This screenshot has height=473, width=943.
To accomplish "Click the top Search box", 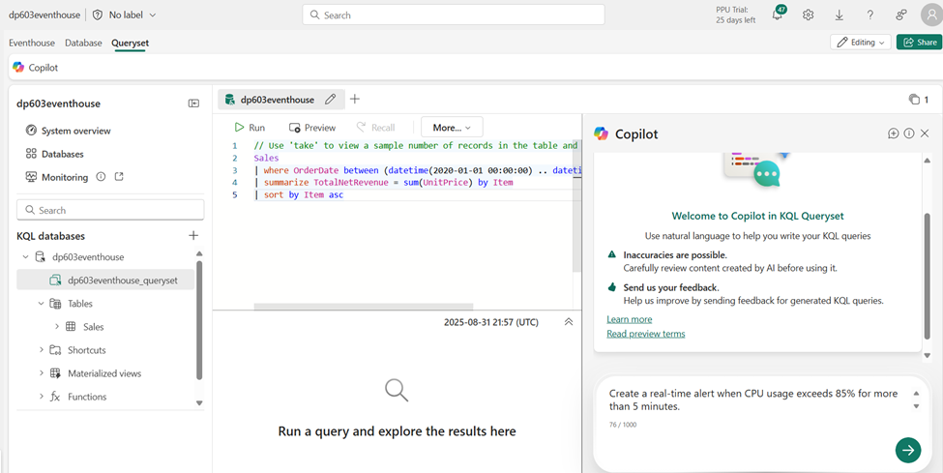I will tap(454, 15).
